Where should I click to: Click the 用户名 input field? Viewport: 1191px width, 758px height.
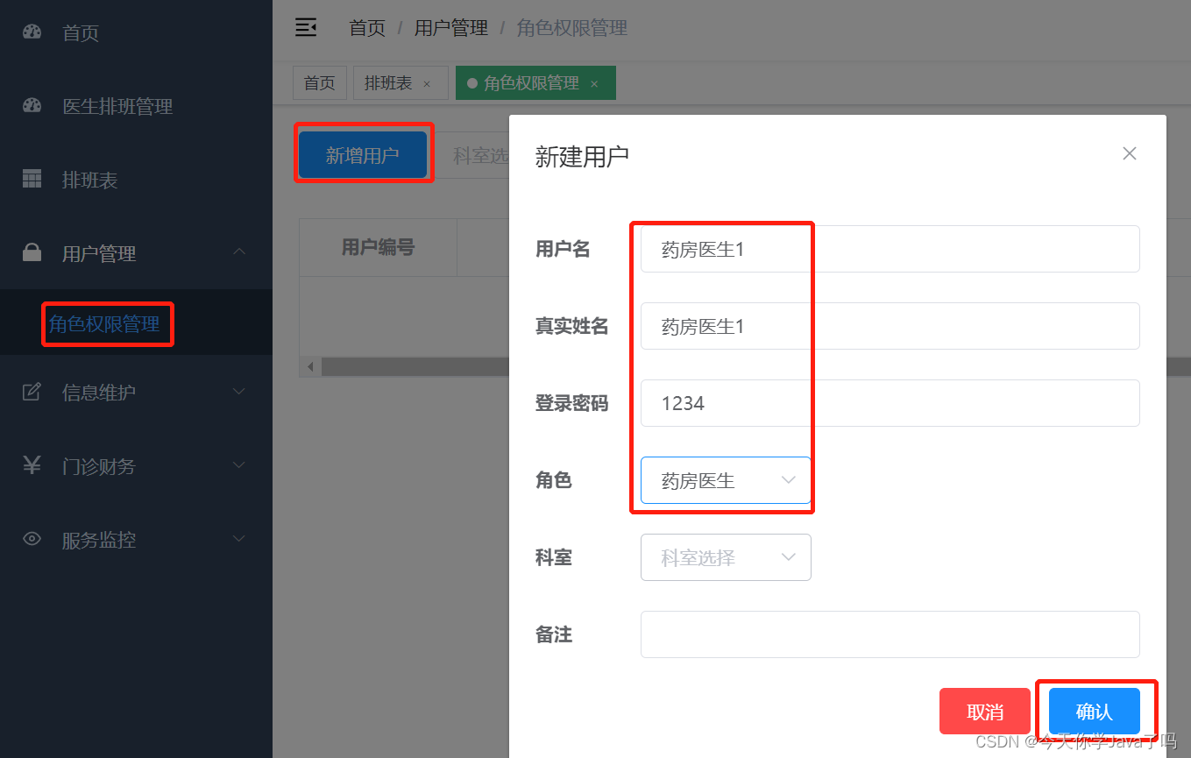890,249
